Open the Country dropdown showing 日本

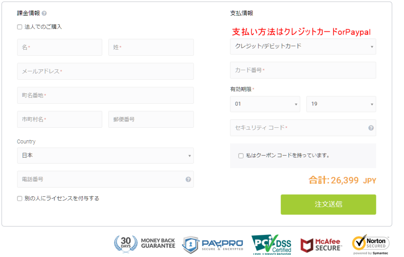(x=105, y=156)
